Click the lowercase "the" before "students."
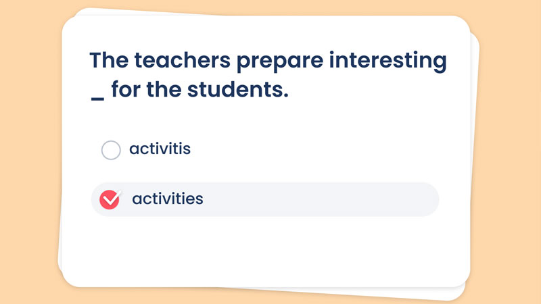 pyautogui.click(x=164, y=90)
